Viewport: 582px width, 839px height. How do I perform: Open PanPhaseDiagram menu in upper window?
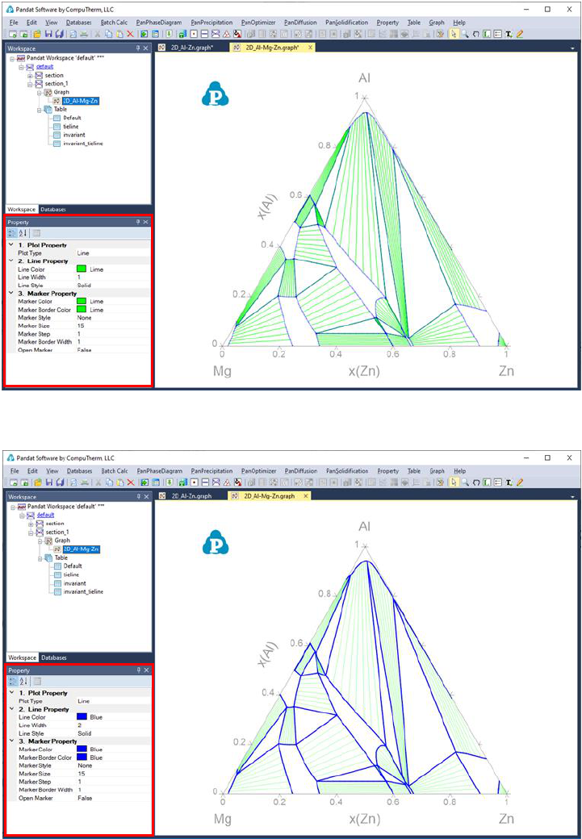tap(160, 23)
